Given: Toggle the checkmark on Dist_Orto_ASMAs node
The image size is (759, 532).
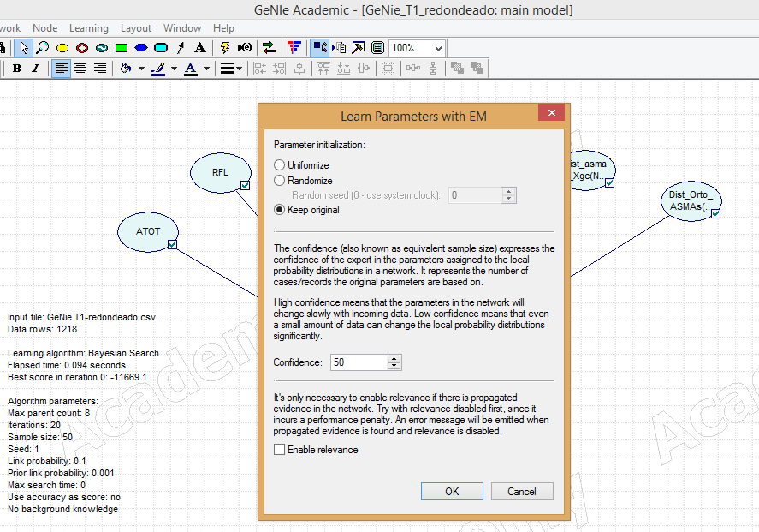Looking at the screenshot, I should (x=715, y=213).
